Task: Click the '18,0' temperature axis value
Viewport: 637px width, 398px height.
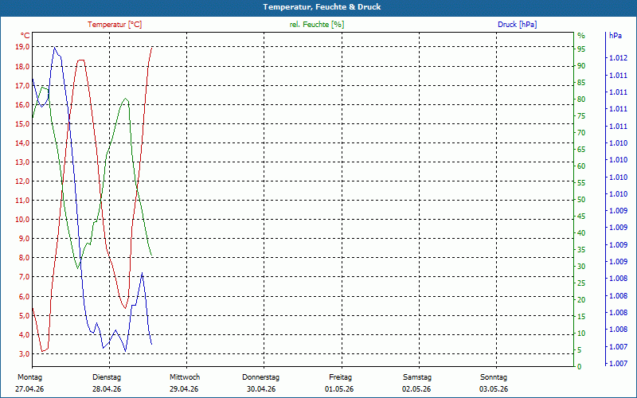Action: tap(22, 66)
